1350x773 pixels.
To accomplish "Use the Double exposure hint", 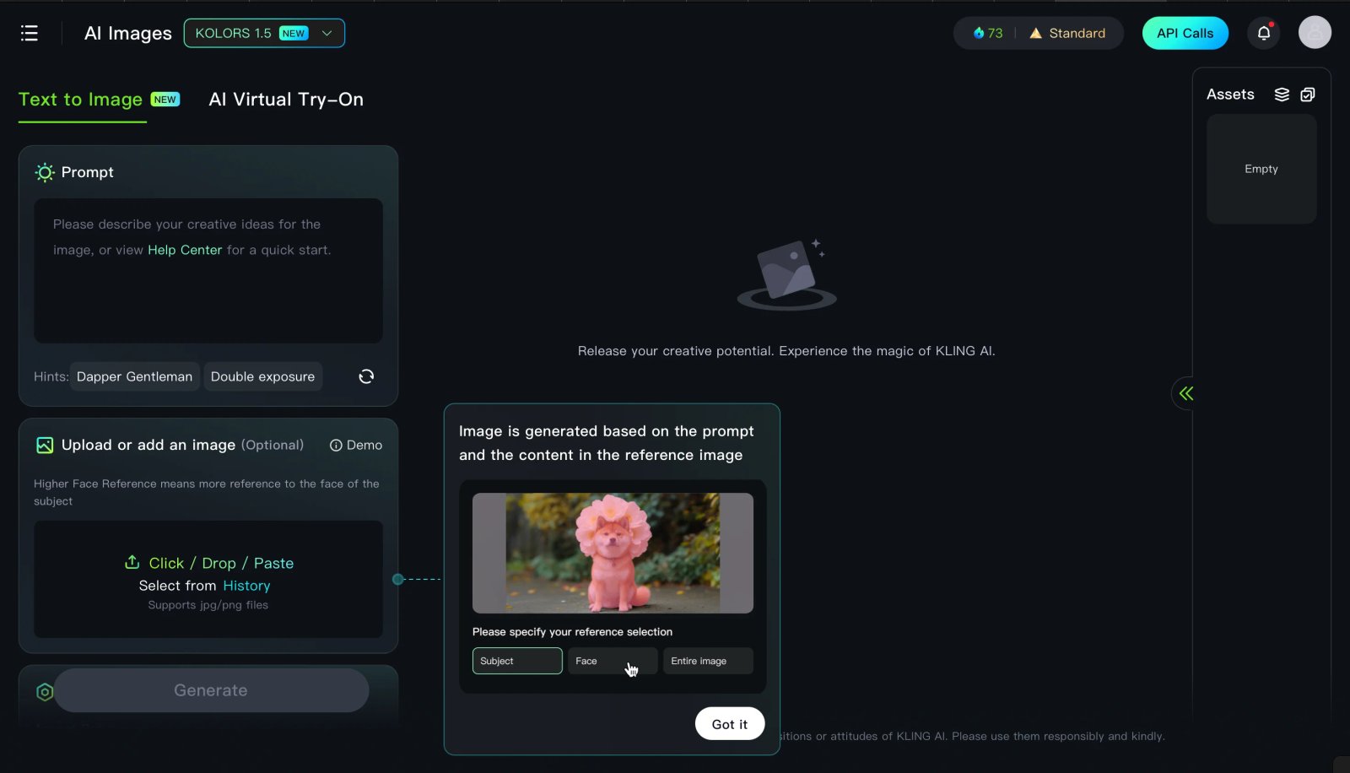I will [262, 376].
